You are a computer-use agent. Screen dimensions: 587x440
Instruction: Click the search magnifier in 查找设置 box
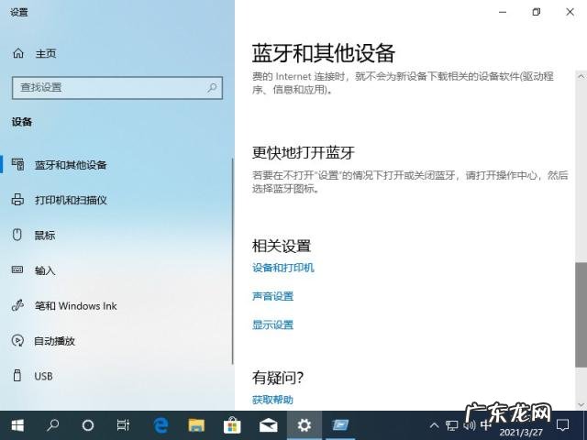(x=212, y=88)
